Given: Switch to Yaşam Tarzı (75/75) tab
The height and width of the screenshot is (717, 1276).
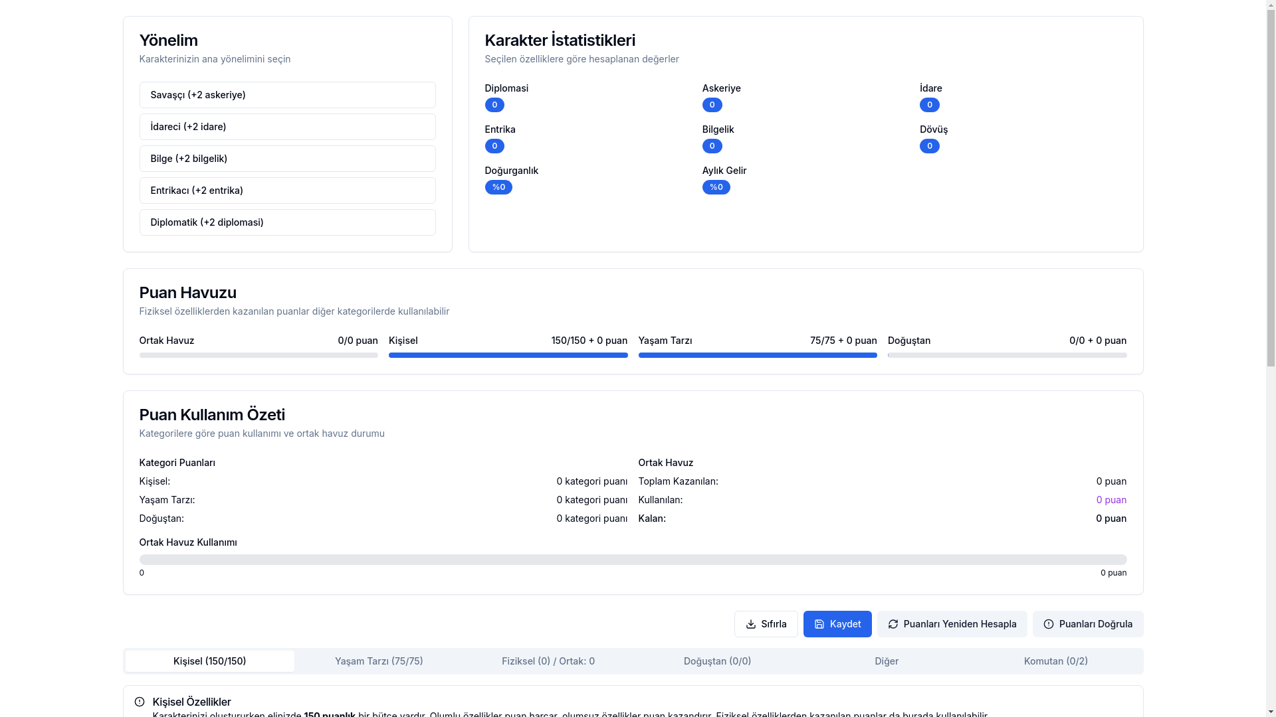Looking at the screenshot, I should tap(379, 661).
